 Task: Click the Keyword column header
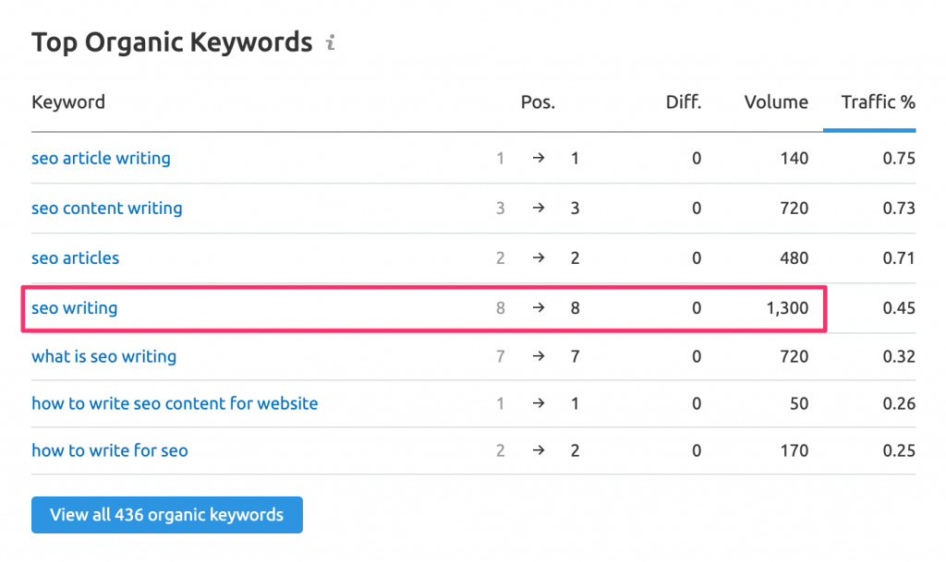[67, 102]
